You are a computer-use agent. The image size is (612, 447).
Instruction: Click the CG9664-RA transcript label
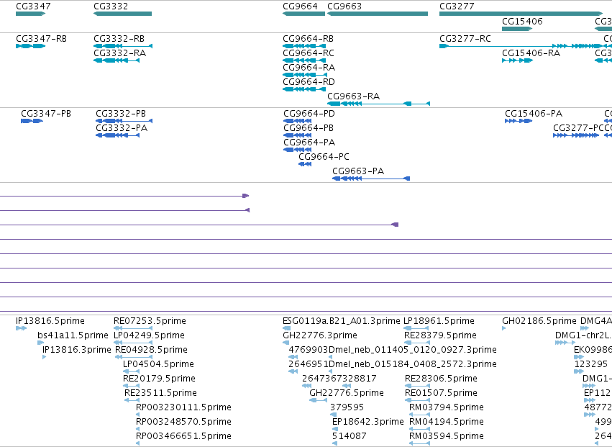click(x=309, y=68)
